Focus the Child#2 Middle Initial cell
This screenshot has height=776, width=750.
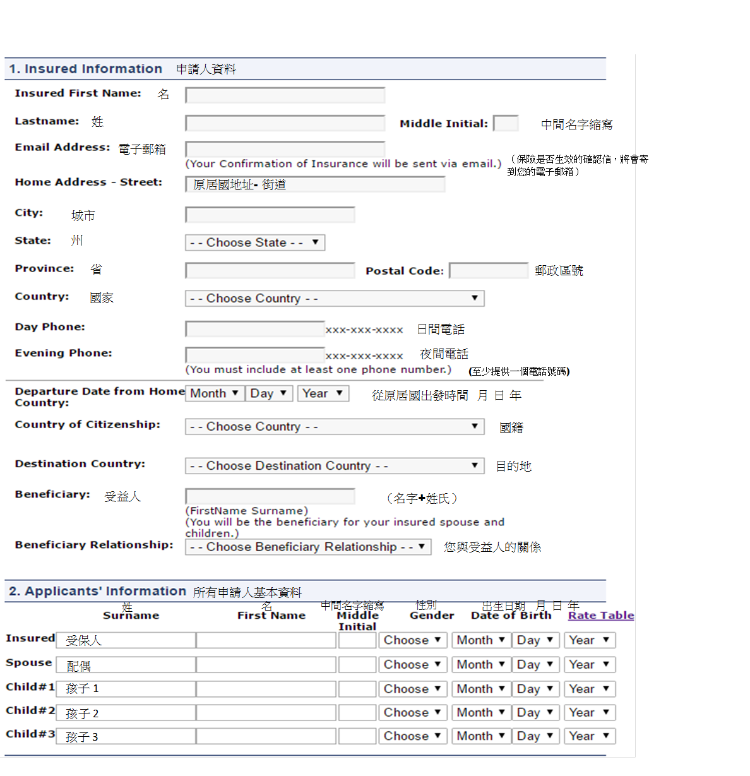(357, 713)
